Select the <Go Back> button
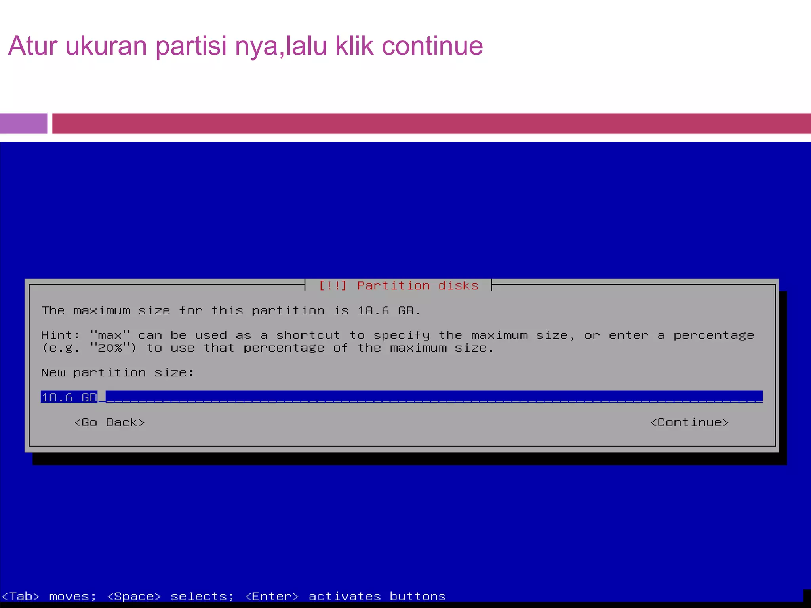This screenshot has width=811, height=608. click(110, 422)
